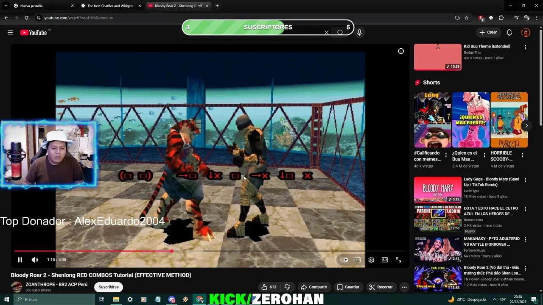Open options for Kid Buu Theme video
This screenshot has height=305, width=543.
tap(525, 47)
